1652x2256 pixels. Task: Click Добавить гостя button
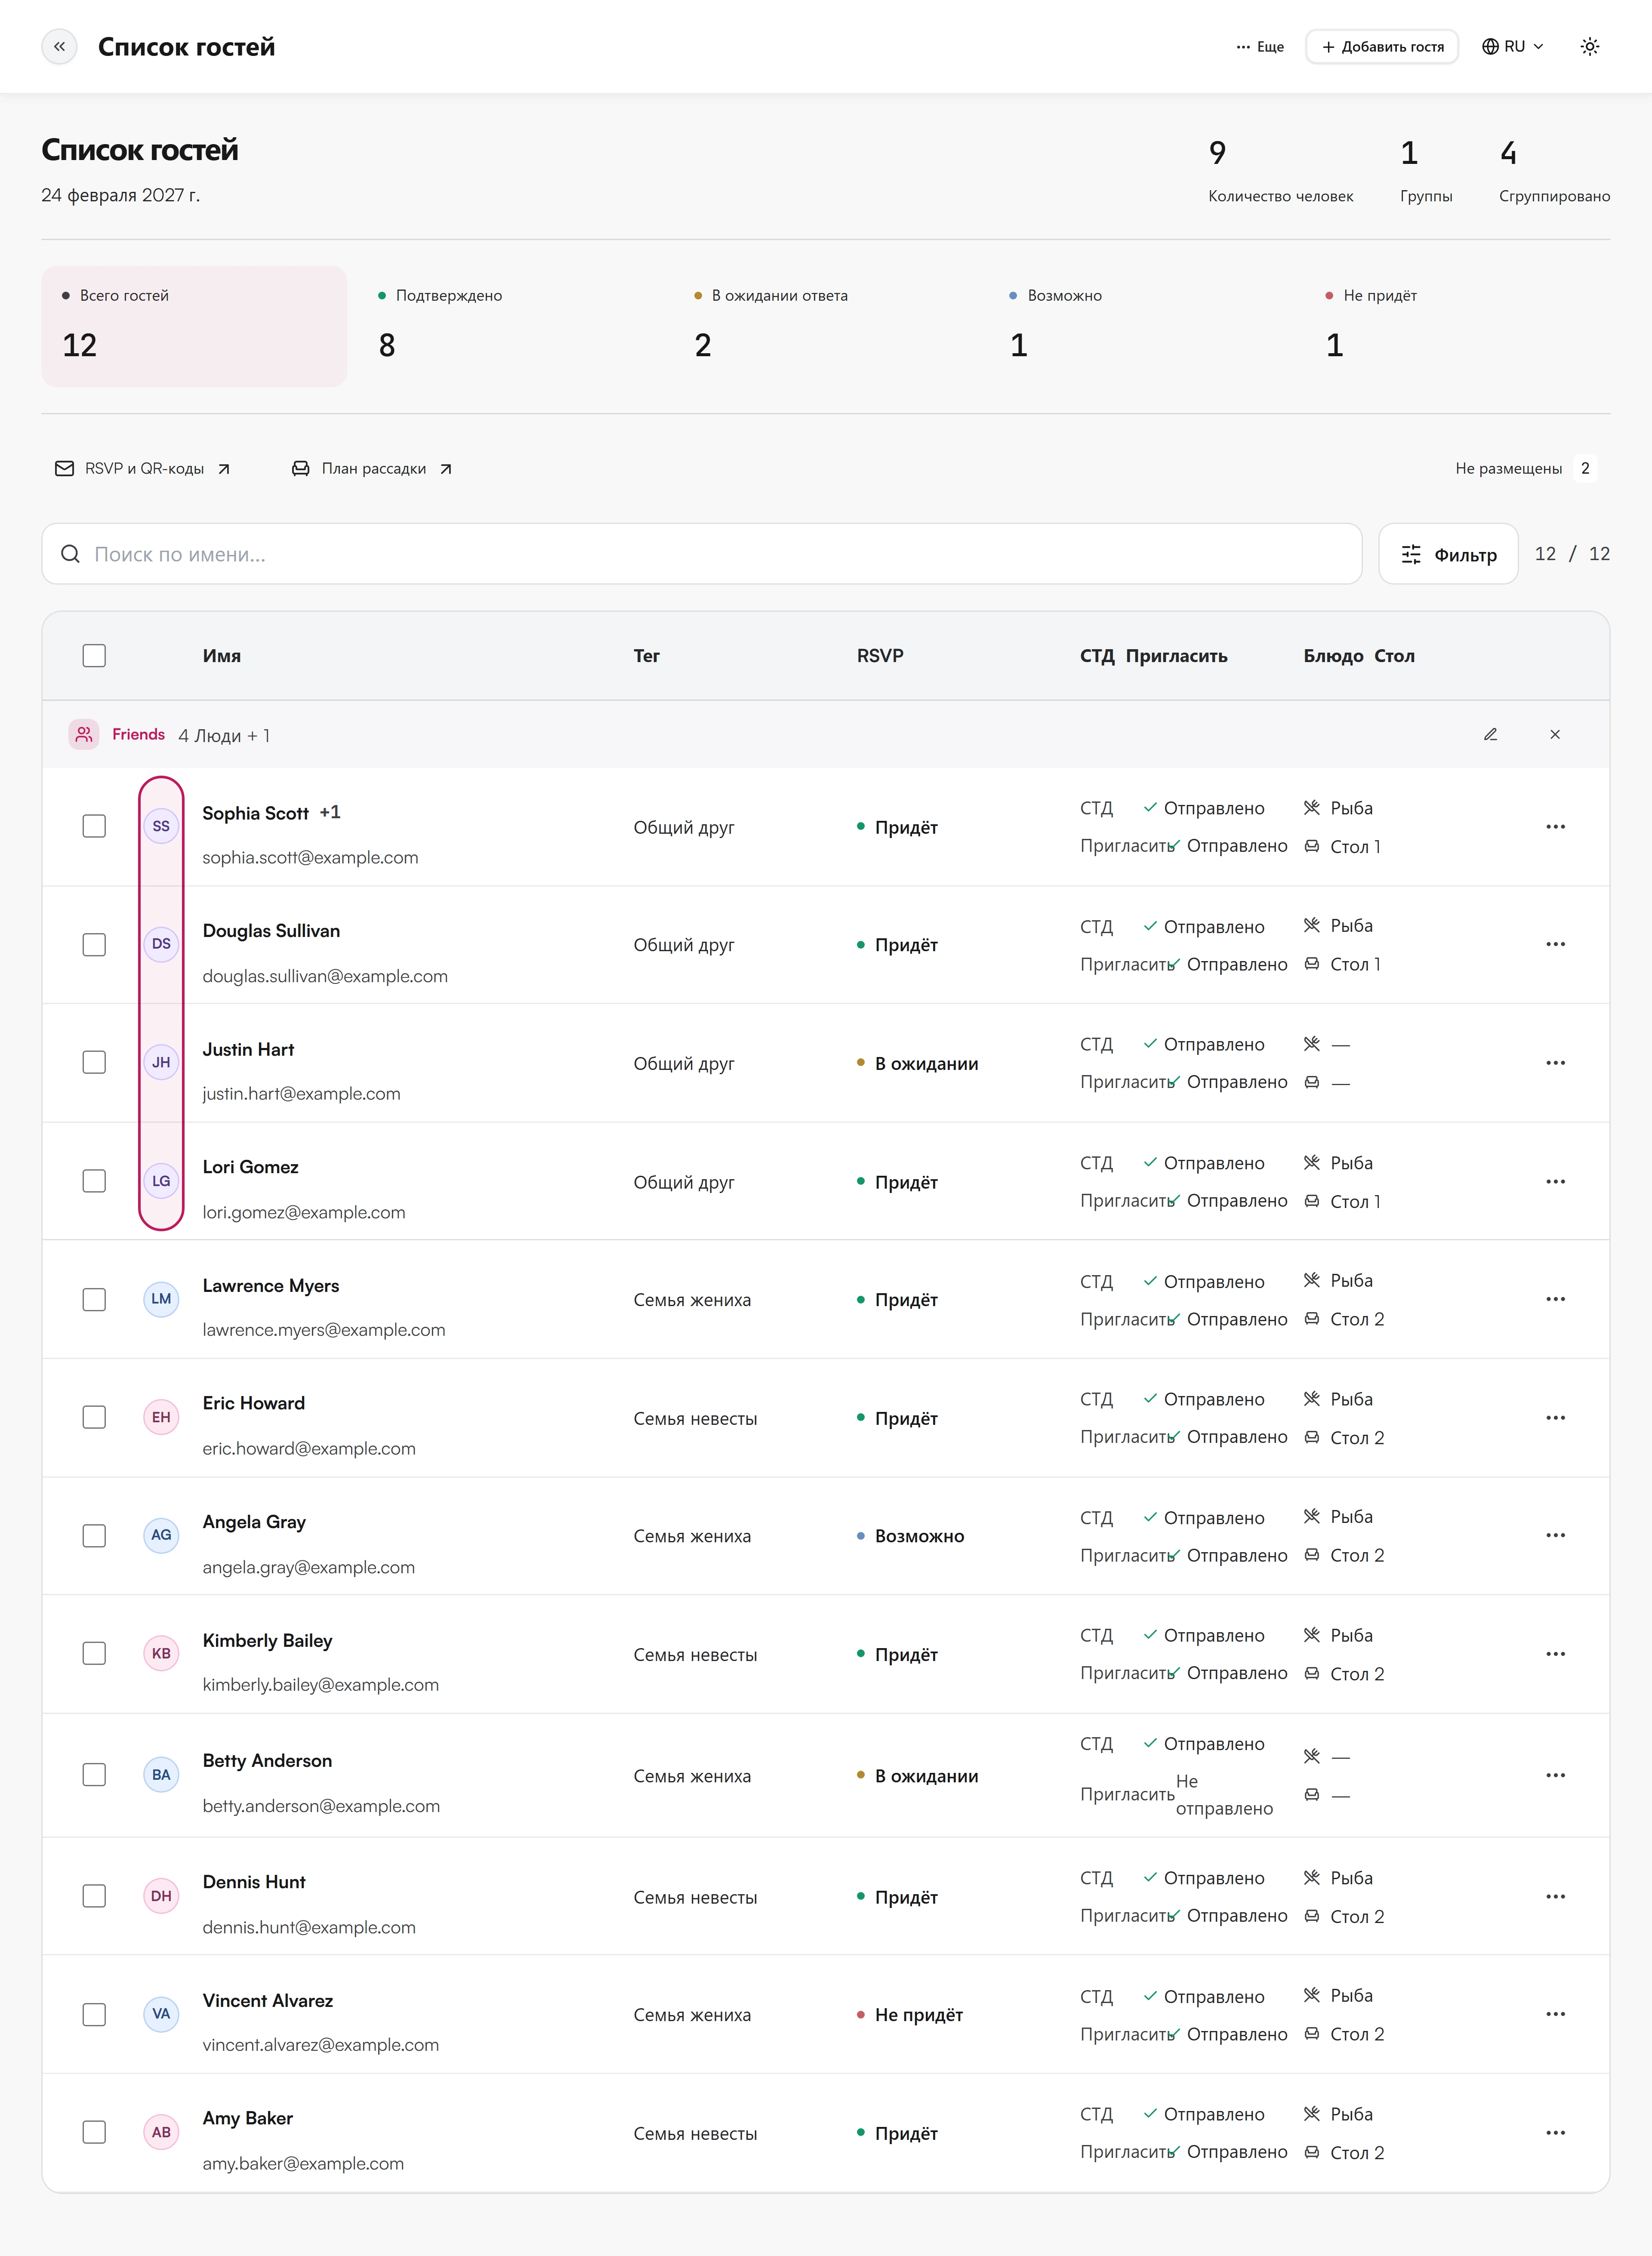pos(1382,46)
